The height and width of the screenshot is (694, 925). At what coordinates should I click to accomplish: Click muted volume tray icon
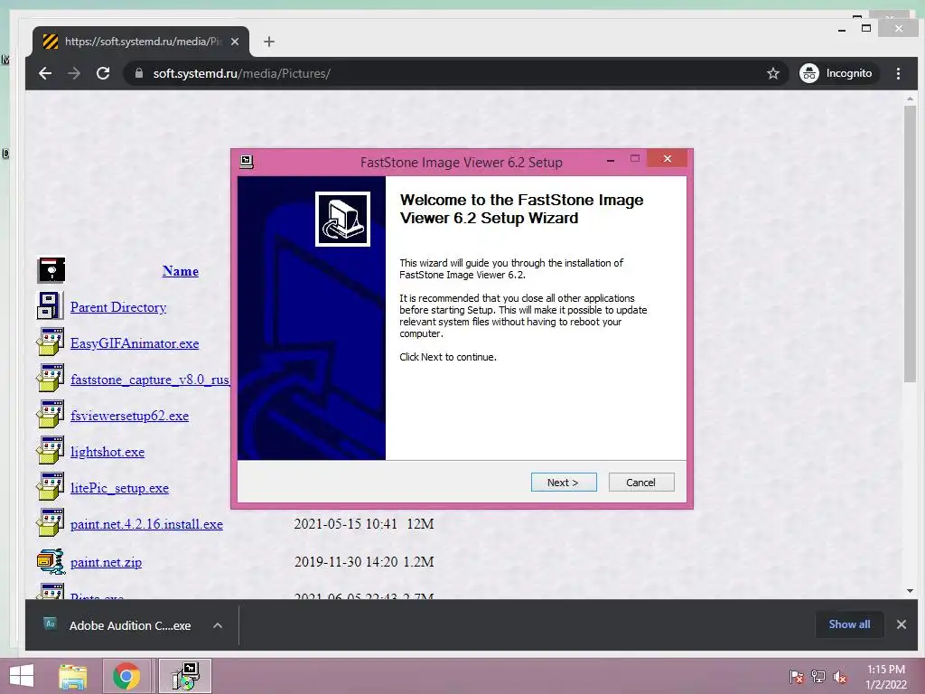[x=839, y=676]
